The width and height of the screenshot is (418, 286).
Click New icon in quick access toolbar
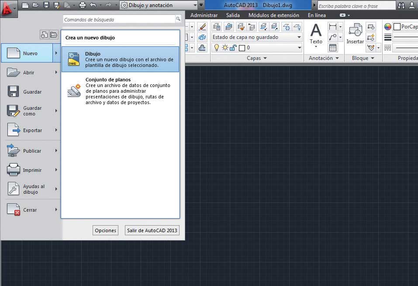click(25, 5)
